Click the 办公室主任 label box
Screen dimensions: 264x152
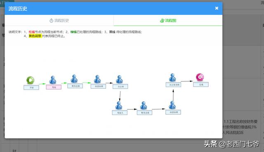click(173, 85)
